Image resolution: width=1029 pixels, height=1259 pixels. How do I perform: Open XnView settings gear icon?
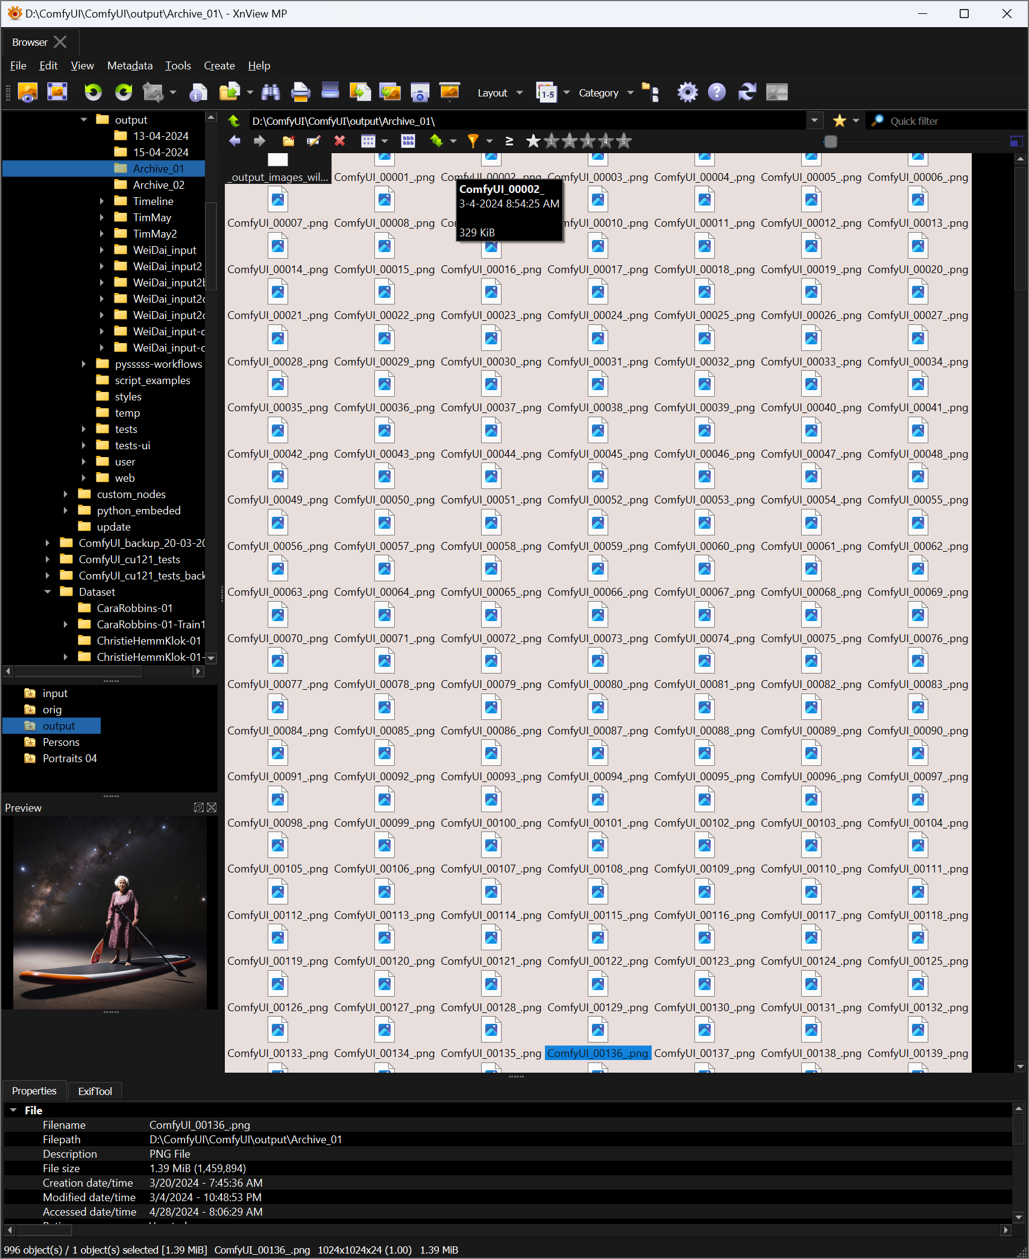(687, 92)
